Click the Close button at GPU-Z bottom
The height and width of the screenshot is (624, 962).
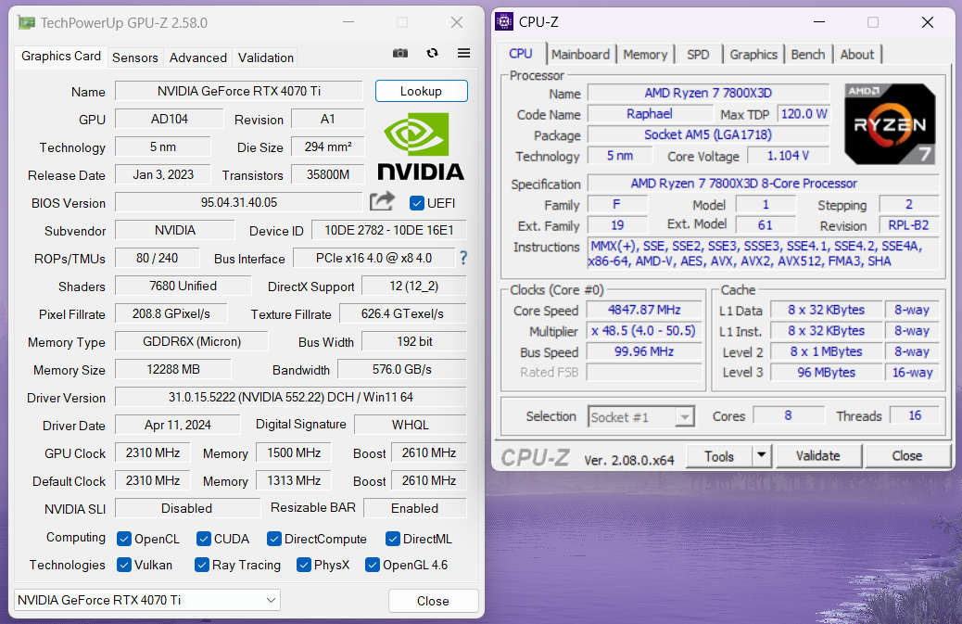click(433, 601)
